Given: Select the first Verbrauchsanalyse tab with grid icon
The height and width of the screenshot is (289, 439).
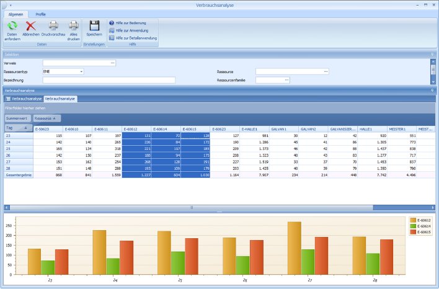Looking at the screenshot, I should tap(24, 99).
